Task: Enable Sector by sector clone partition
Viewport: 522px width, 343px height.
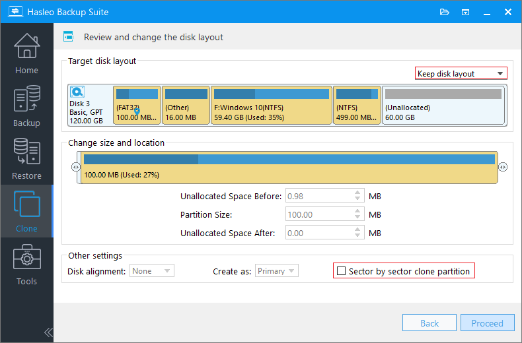Action: (x=341, y=271)
